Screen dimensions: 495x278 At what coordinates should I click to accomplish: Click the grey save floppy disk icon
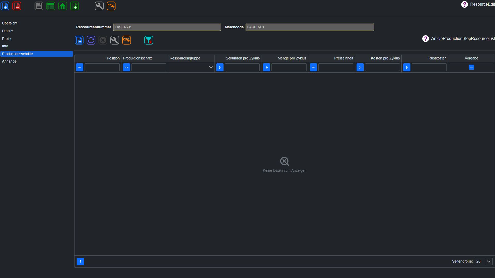tap(39, 6)
